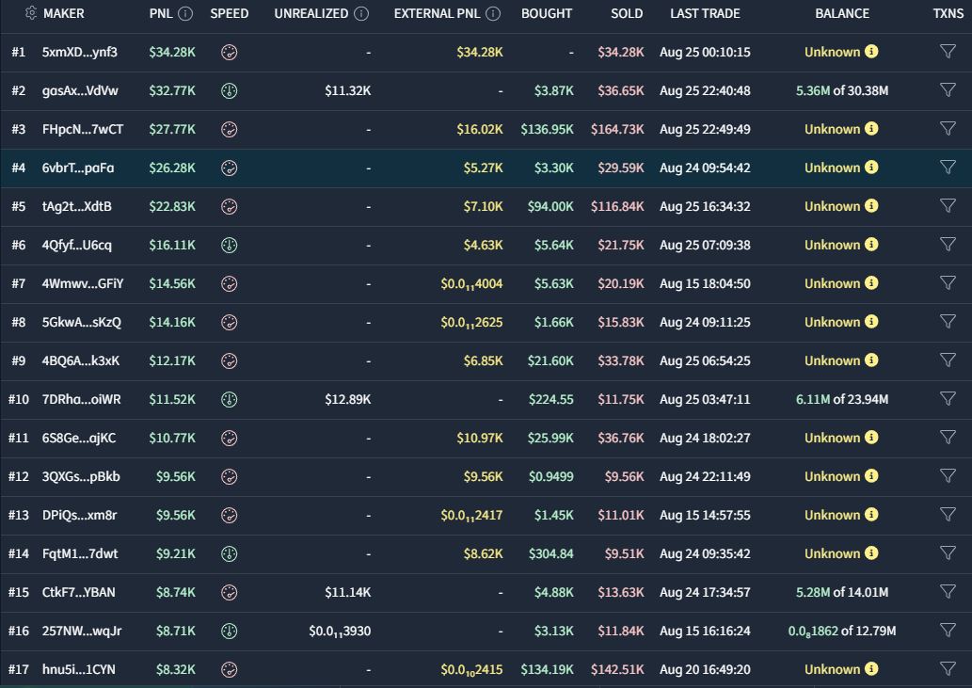Filter transactions for maker hnu5i...1CYN
This screenshot has width=972, height=688.
(x=948, y=669)
